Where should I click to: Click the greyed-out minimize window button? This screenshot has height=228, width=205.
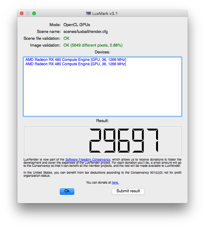click(28, 13)
